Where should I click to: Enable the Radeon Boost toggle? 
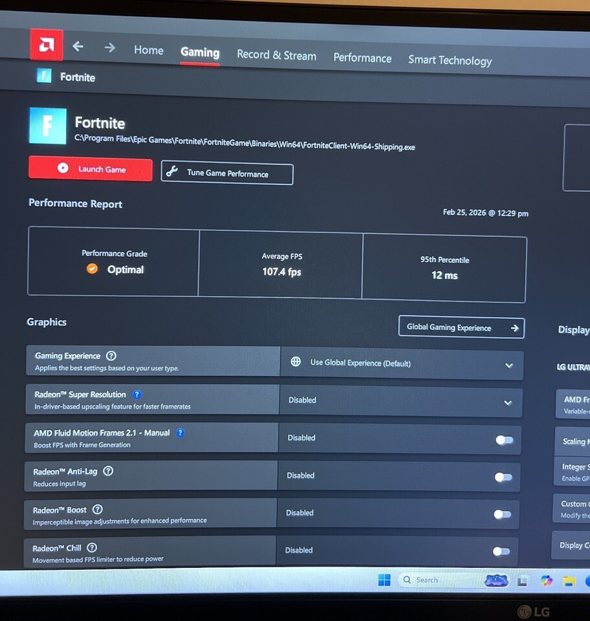pos(502,514)
